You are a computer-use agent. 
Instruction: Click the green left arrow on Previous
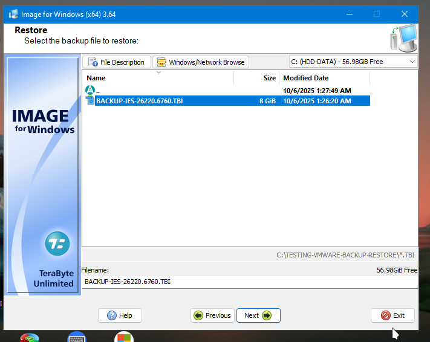(x=198, y=315)
